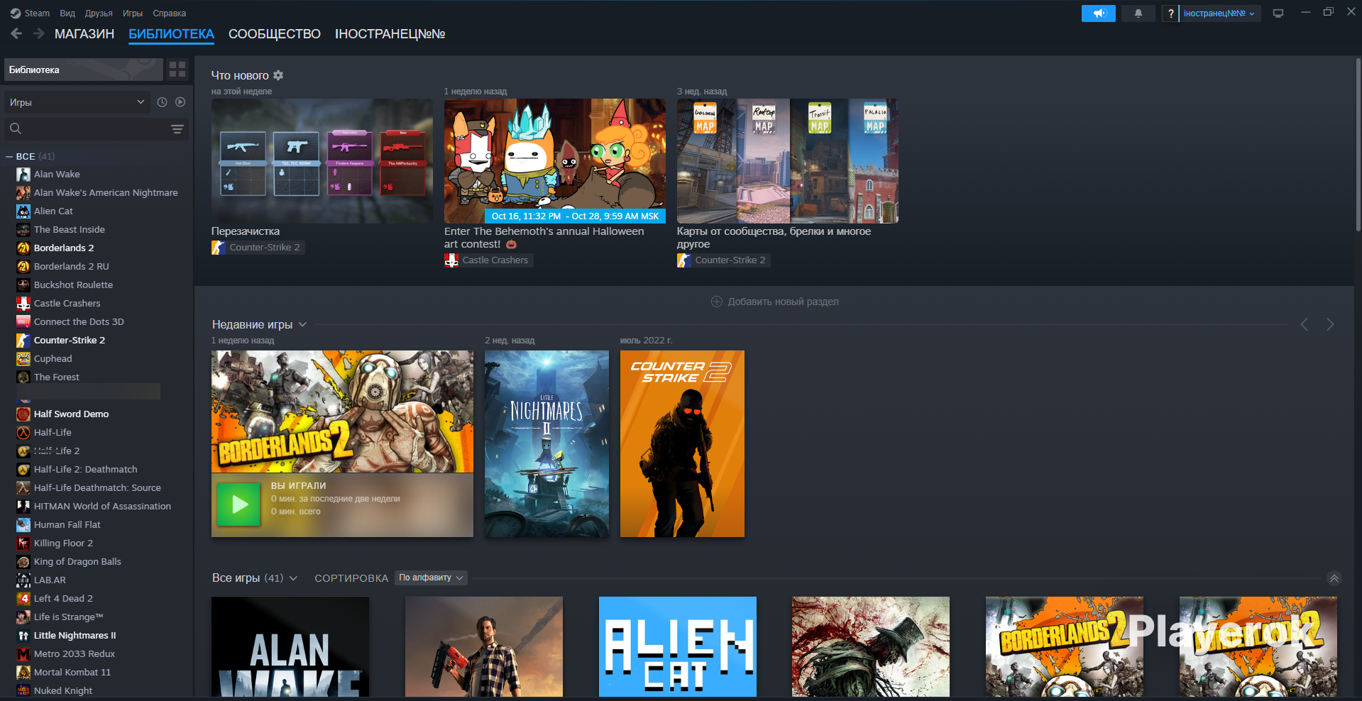The height and width of the screenshot is (701, 1362).
Task: Click the back navigation arrow
Action: coord(16,33)
